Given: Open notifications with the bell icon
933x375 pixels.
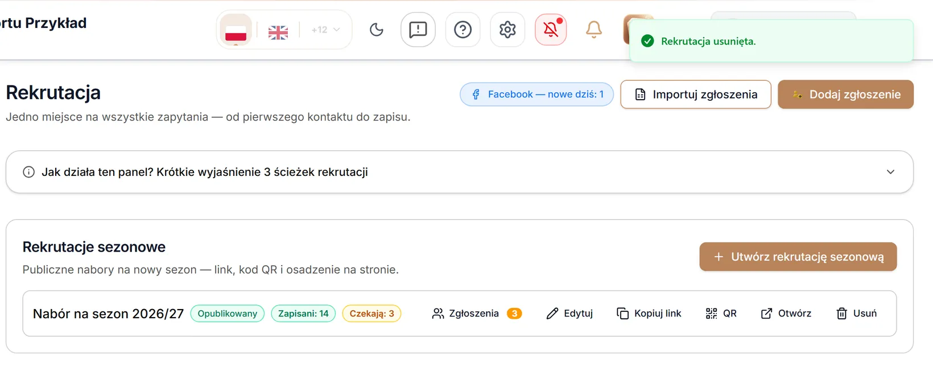Looking at the screenshot, I should [x=594, y=30].
